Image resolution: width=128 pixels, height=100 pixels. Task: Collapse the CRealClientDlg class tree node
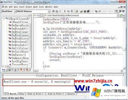(x=4, y=19)
